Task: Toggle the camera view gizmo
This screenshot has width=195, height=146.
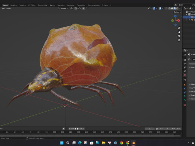Action: coord(179,36)
